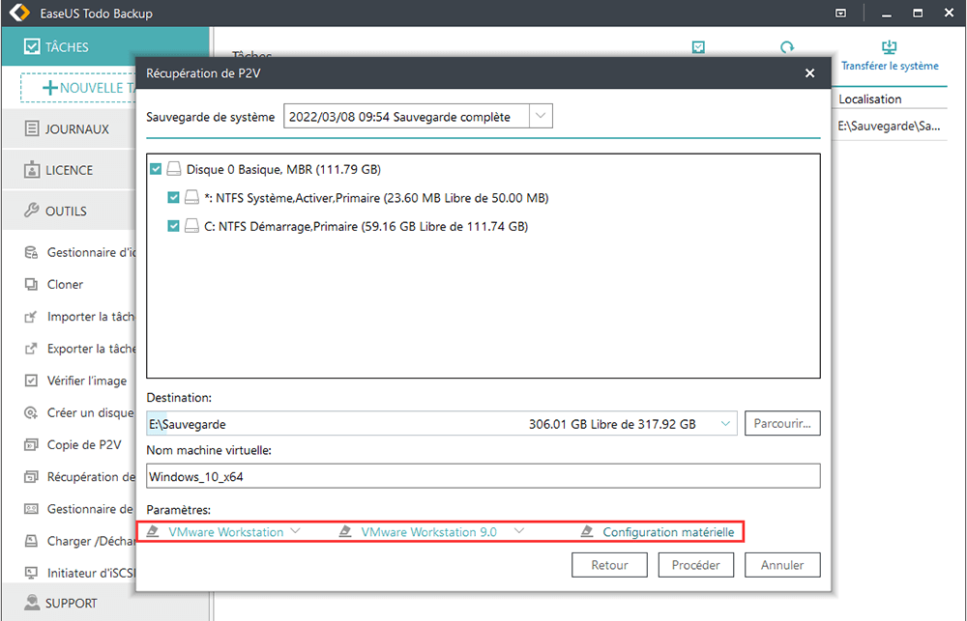Close the Récupération de P2V dialog
This screenshot has width=967, height=621.
pos(809,73)
